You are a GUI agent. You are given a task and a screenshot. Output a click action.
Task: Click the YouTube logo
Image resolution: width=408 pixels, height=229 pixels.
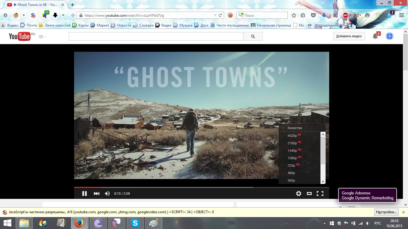(19, 36)
